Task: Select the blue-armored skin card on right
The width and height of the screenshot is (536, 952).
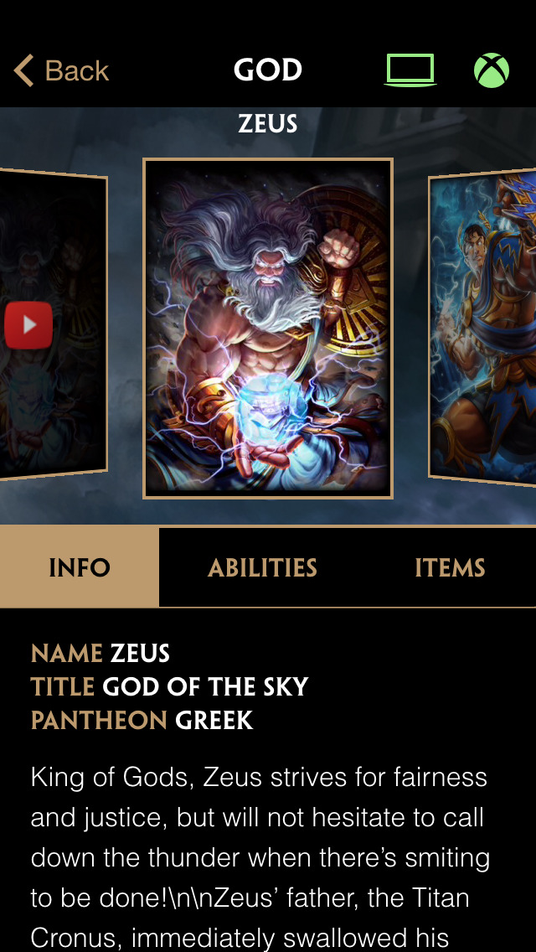Action: (482, 328)
